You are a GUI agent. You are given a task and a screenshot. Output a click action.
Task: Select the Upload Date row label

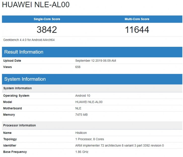tap(12, 61)
